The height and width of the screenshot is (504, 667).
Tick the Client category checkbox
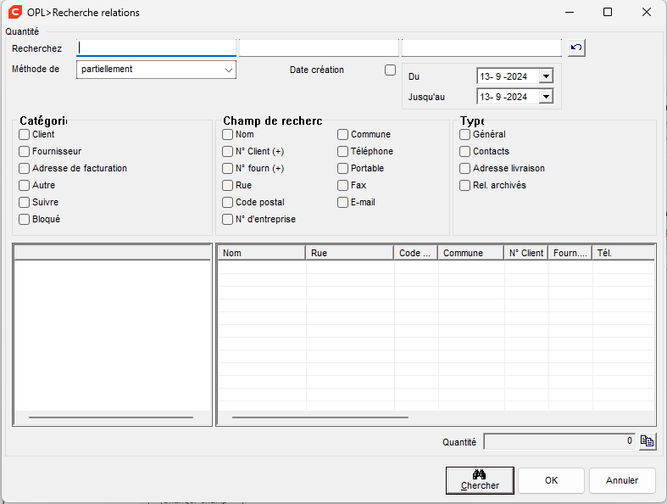(25, 135)
